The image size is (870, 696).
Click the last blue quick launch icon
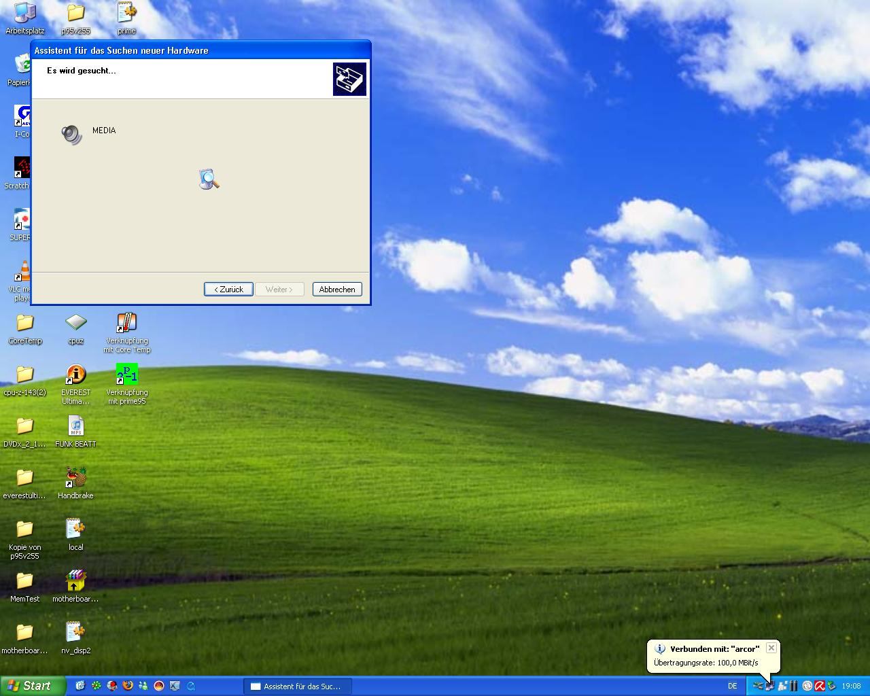tap(191, 686)
